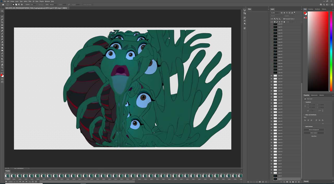Viewport: 334px width, 184px height.
Task: Select Layer 1 in Layers panel
Action: coord(285,179)
